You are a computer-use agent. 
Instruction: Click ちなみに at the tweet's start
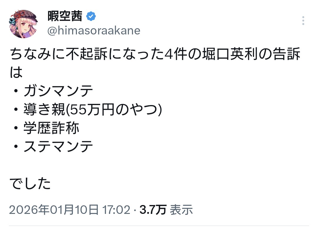click(33, 55)
